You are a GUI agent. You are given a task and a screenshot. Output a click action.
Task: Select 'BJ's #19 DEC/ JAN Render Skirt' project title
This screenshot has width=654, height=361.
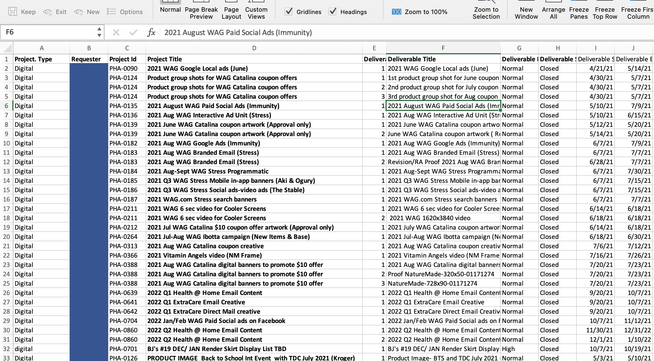coord(254,349)
